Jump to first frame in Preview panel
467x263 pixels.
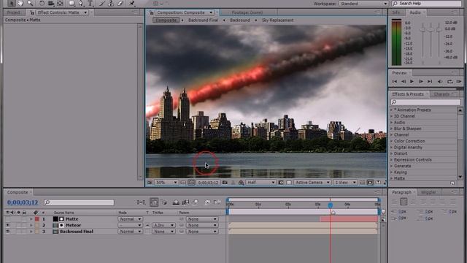(395, 81)
